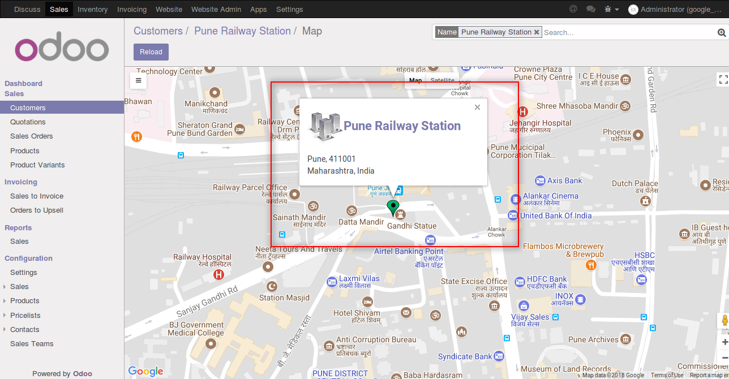Click the search input field
This screenshot has width=729, height=379.
click(x=628, y=32)
